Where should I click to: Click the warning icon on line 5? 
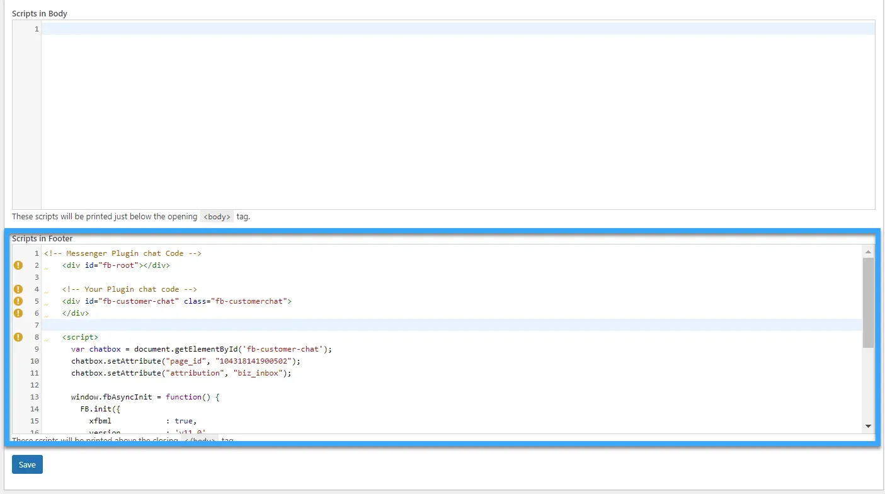pyautogui.click(x=18, y=301)
